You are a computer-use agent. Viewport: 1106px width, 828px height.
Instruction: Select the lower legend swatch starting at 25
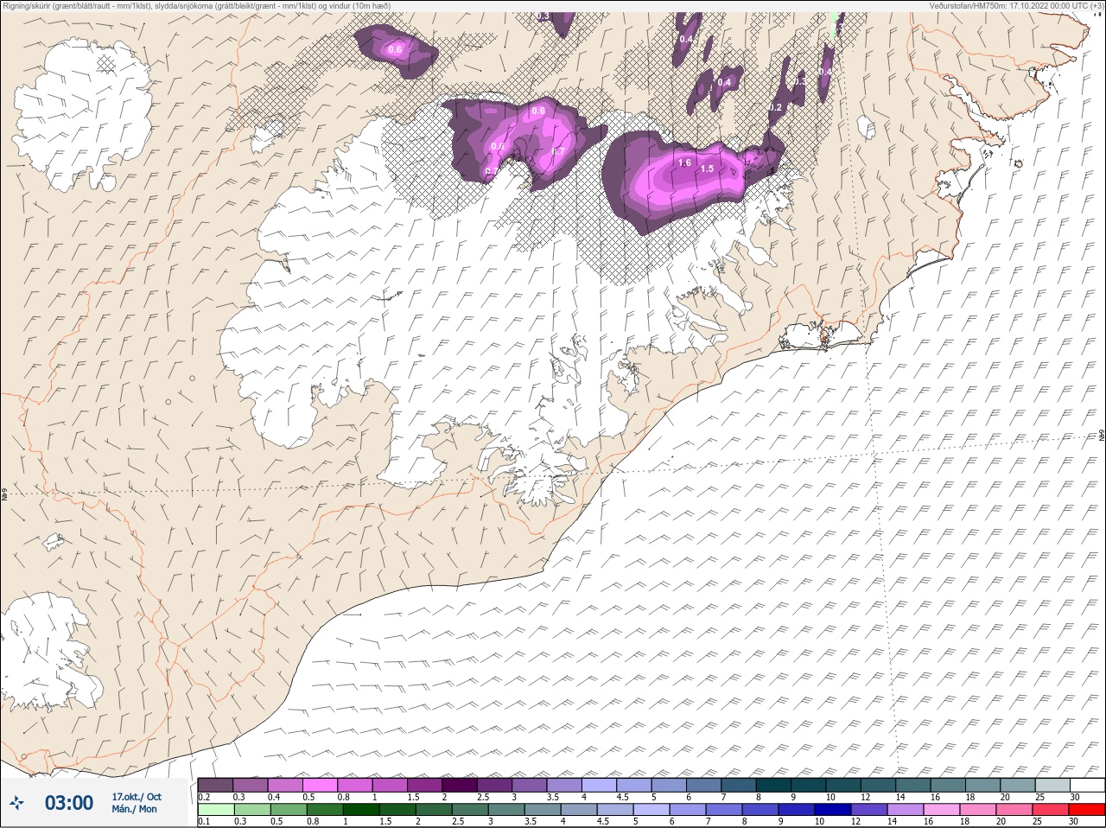1051,810
